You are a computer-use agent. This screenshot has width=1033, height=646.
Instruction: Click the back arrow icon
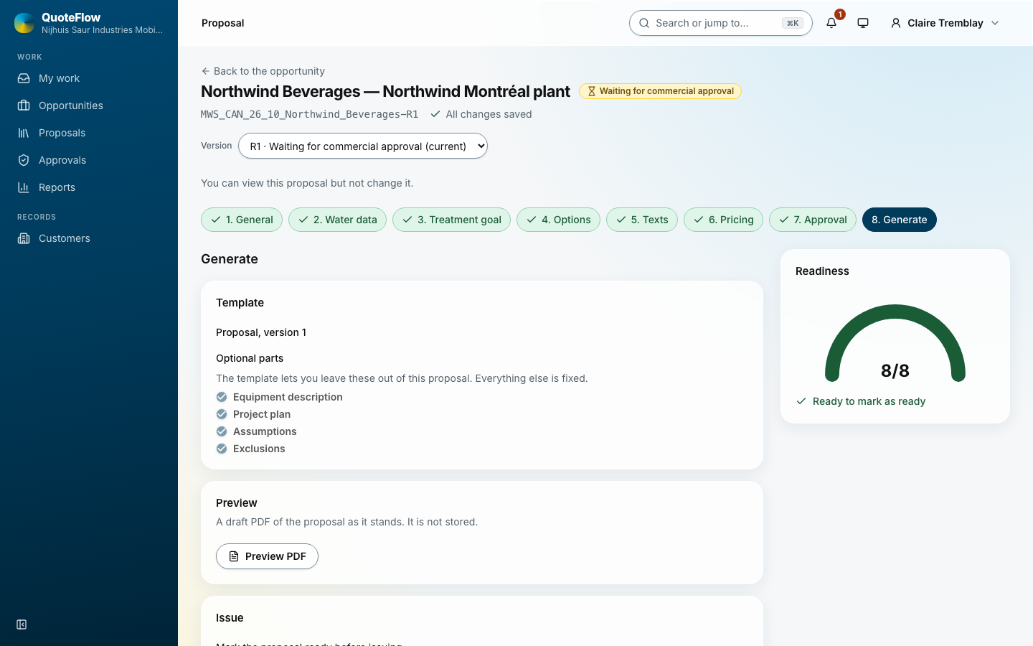pyautogui.click(x=206, y=71)
